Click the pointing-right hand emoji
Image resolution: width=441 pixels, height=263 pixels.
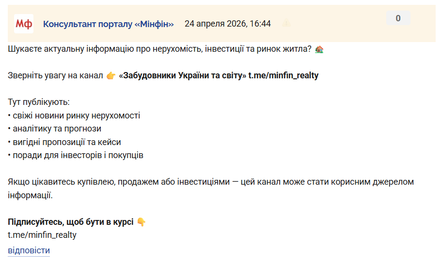[111, 76]
